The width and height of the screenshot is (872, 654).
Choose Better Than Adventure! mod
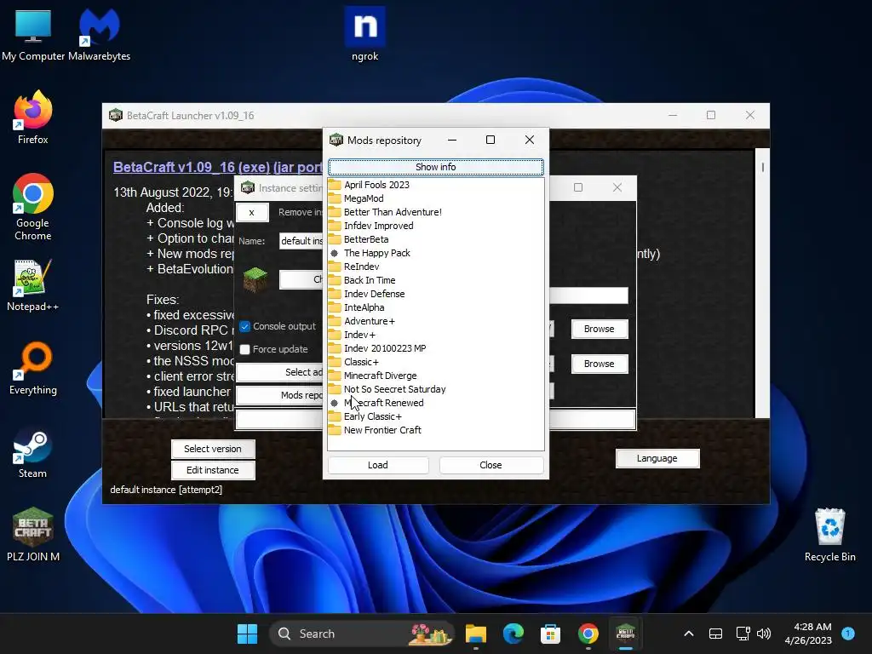(x=393, y=212)
